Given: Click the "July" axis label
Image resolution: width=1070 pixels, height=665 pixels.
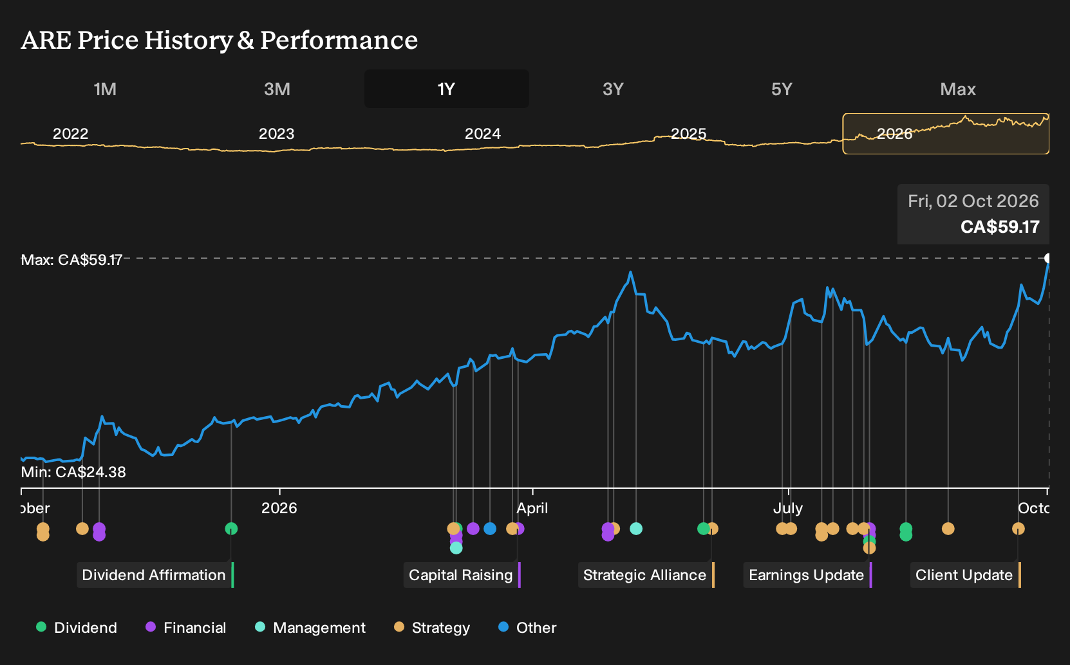Looking at the screenshot, I should [788, 508].
